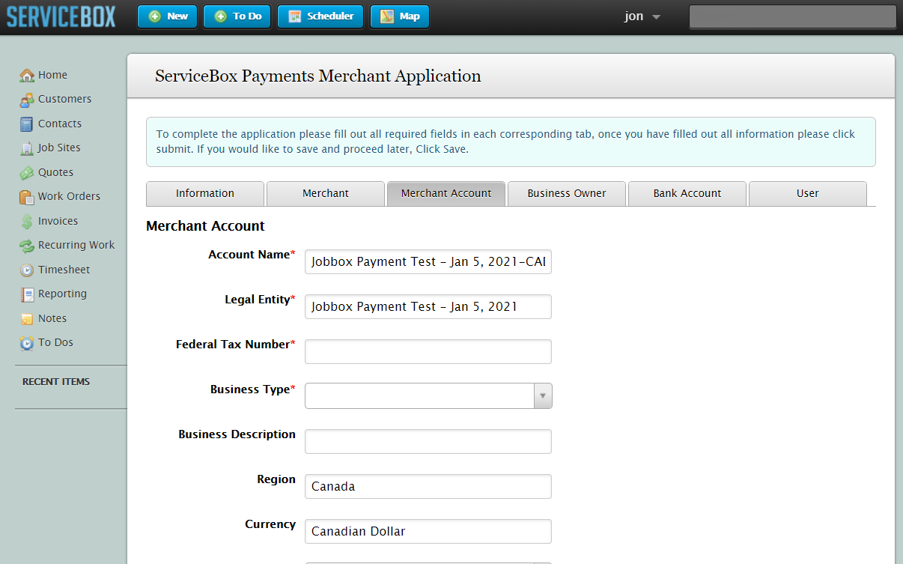Viewport: 903px width, 564px height.
Task: Click the To Do button label
Action: (x=247, y=16)
